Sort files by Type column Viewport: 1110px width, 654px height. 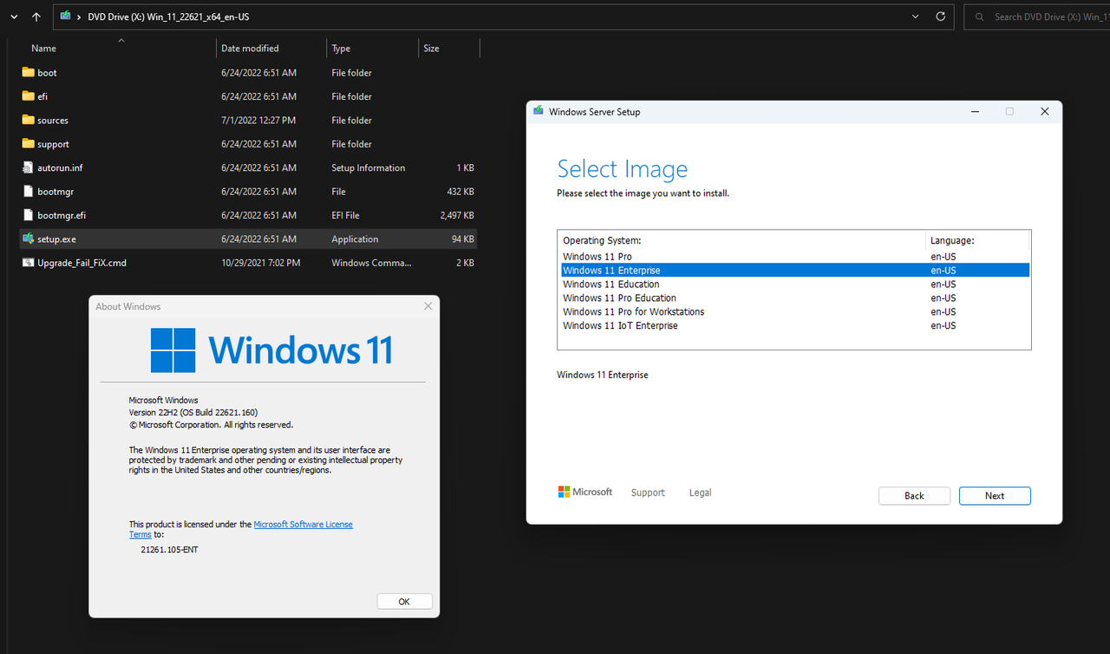[341, 49]
